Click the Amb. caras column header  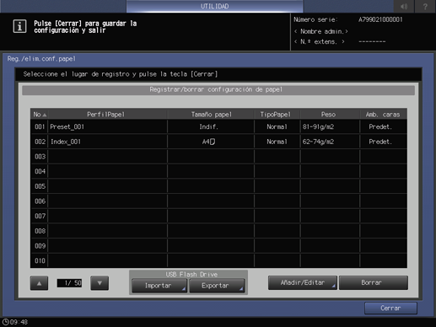383,115
